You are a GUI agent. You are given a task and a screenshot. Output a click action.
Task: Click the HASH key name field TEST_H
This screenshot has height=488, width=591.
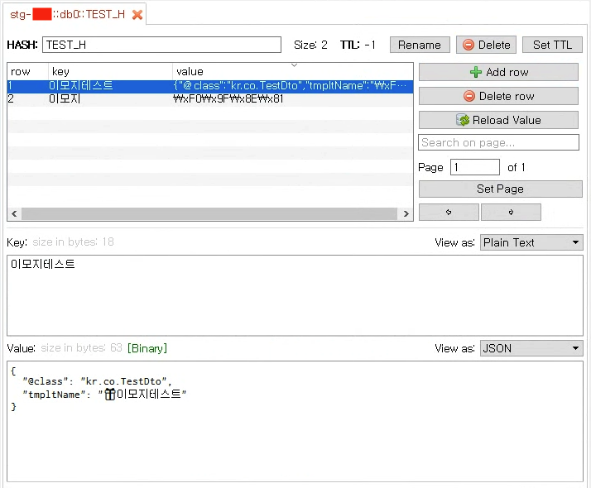(161, 45)
